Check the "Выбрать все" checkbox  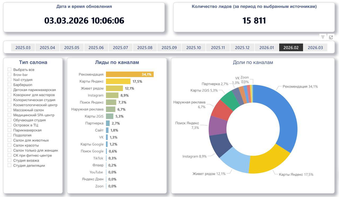9,69
